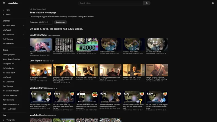The image size is (217, 122).
Task: Open A Corn Dog - Let's Tape It thumbnail
Action: (x=87, y=70)
